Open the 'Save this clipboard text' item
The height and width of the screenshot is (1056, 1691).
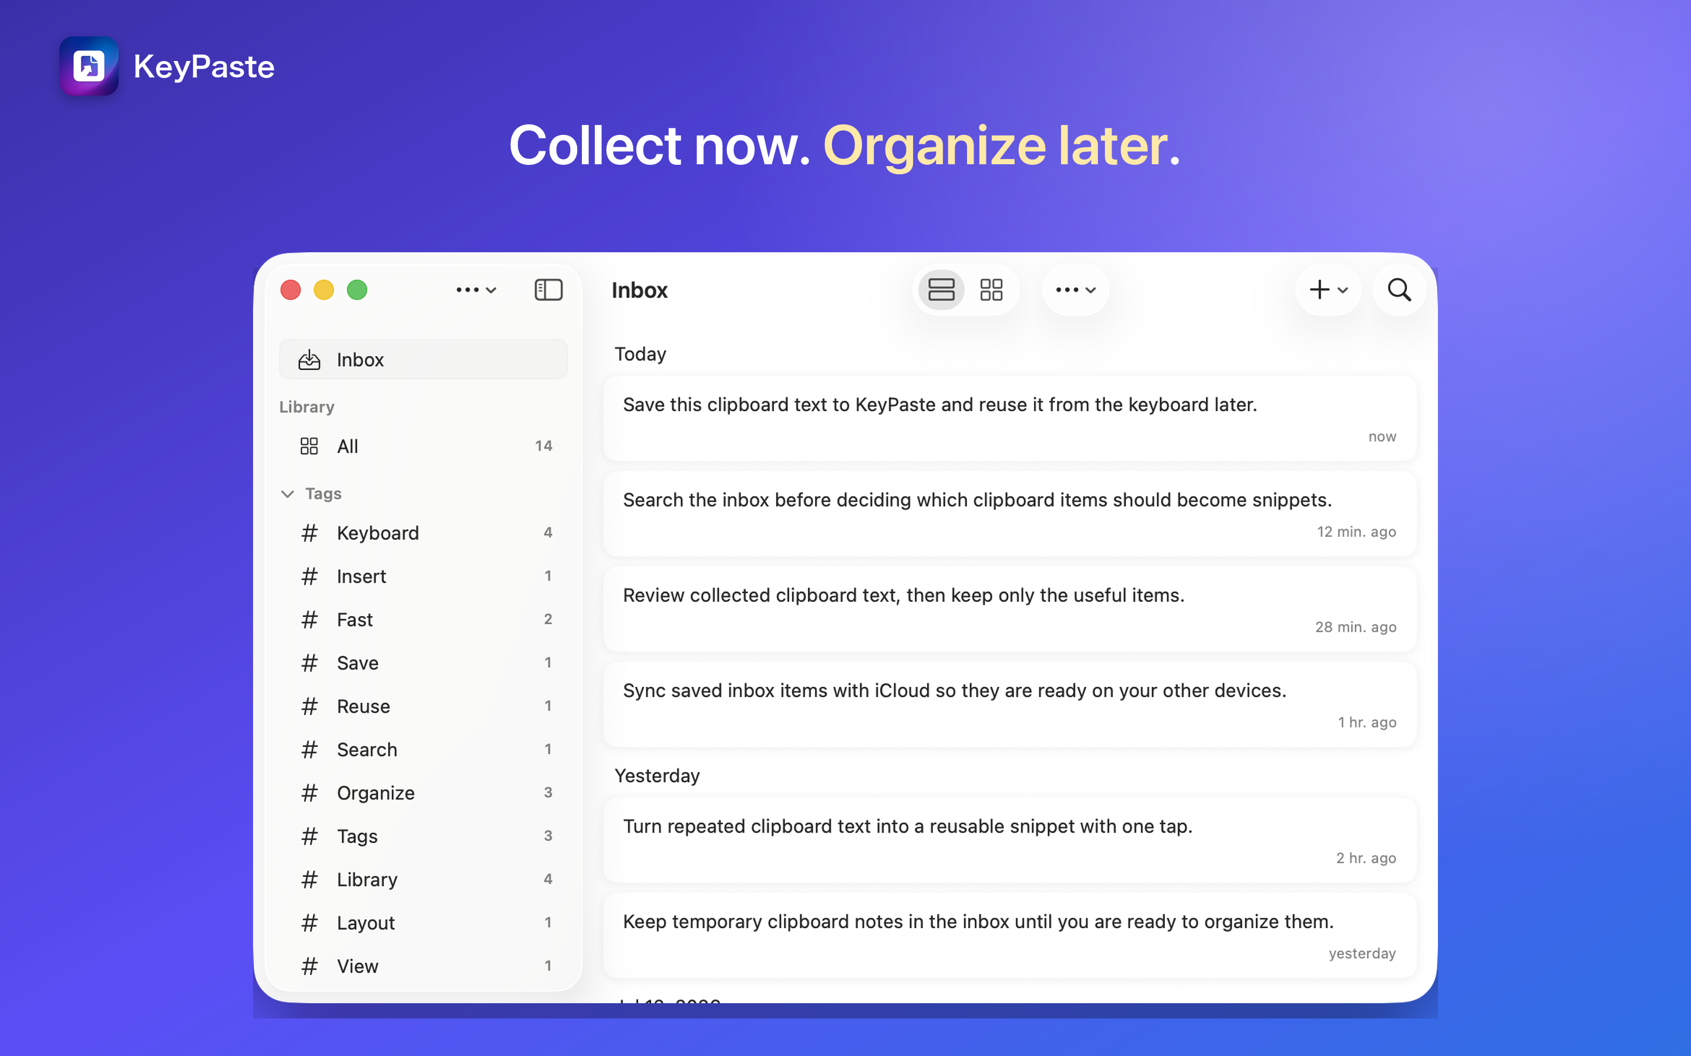pos(1010,418)
